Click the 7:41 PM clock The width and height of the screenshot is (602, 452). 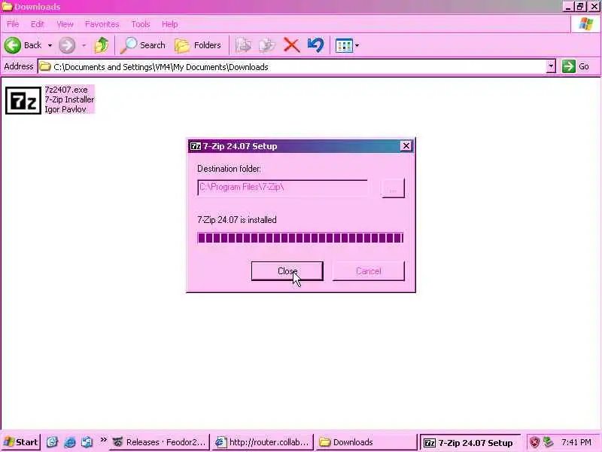pyautogui.click(x=576, y=442)
